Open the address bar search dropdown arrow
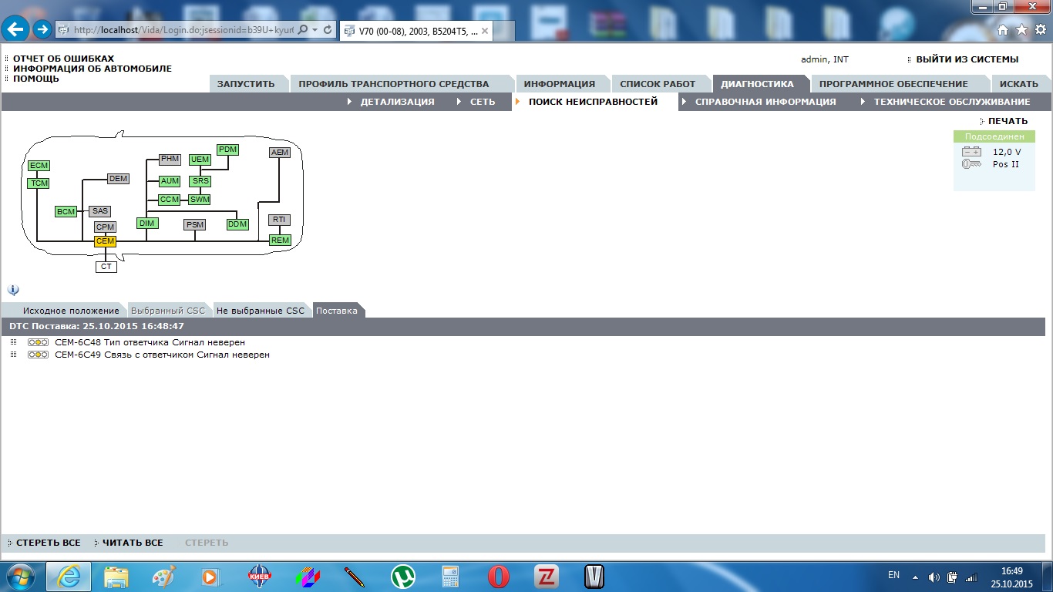Screen dimensions: 1053x592 tap(315, 29)
